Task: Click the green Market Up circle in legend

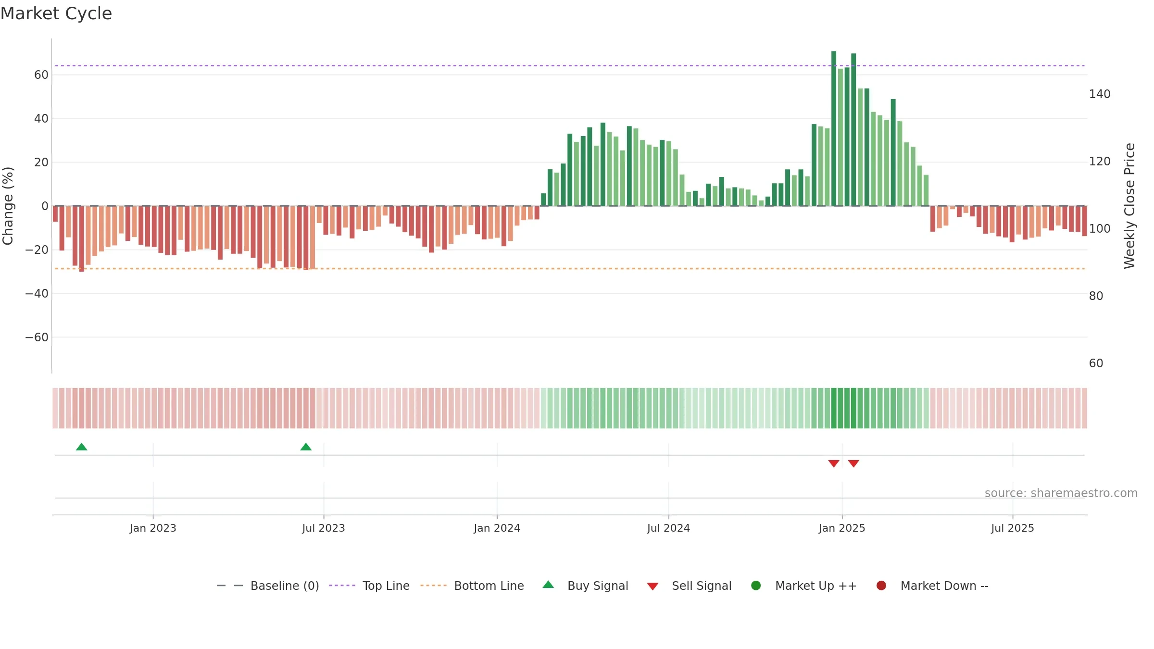Action: 756,586
